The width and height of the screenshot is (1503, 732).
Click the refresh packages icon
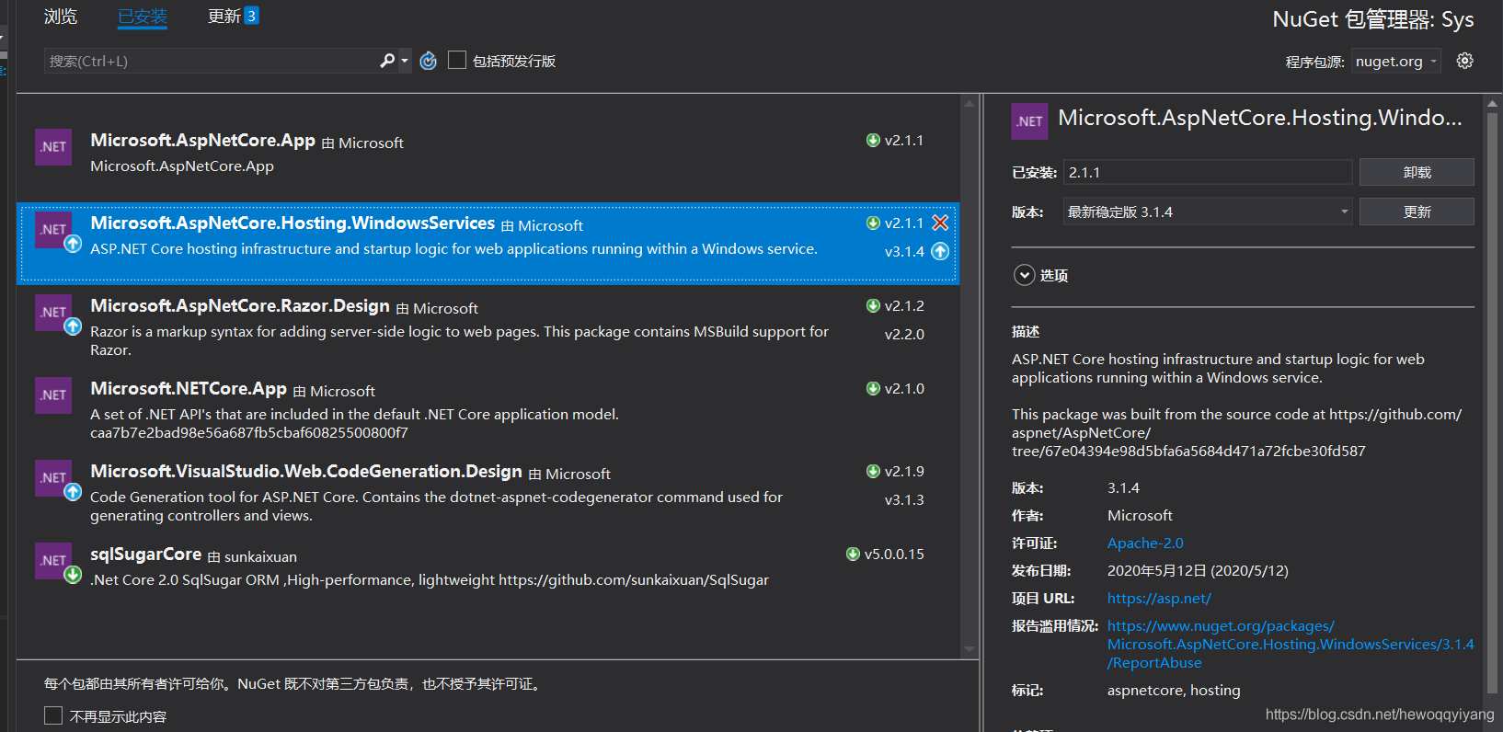tap(429, 61)
